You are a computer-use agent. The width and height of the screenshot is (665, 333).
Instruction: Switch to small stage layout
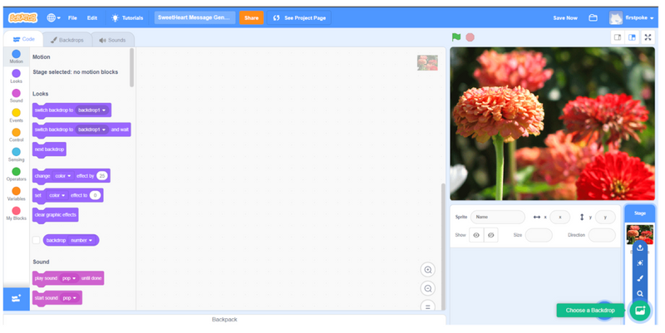[x=618, y=37]
